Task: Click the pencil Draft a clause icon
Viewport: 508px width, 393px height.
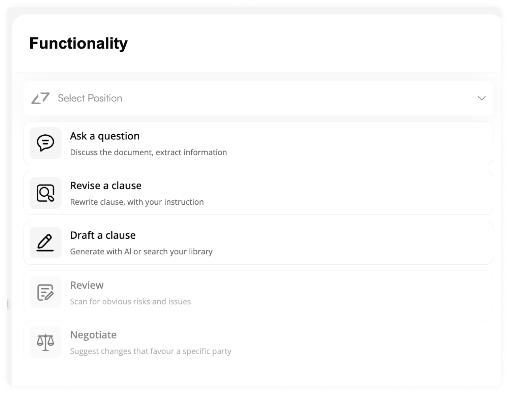Action: pyautogui.click(x=45, y=243)
